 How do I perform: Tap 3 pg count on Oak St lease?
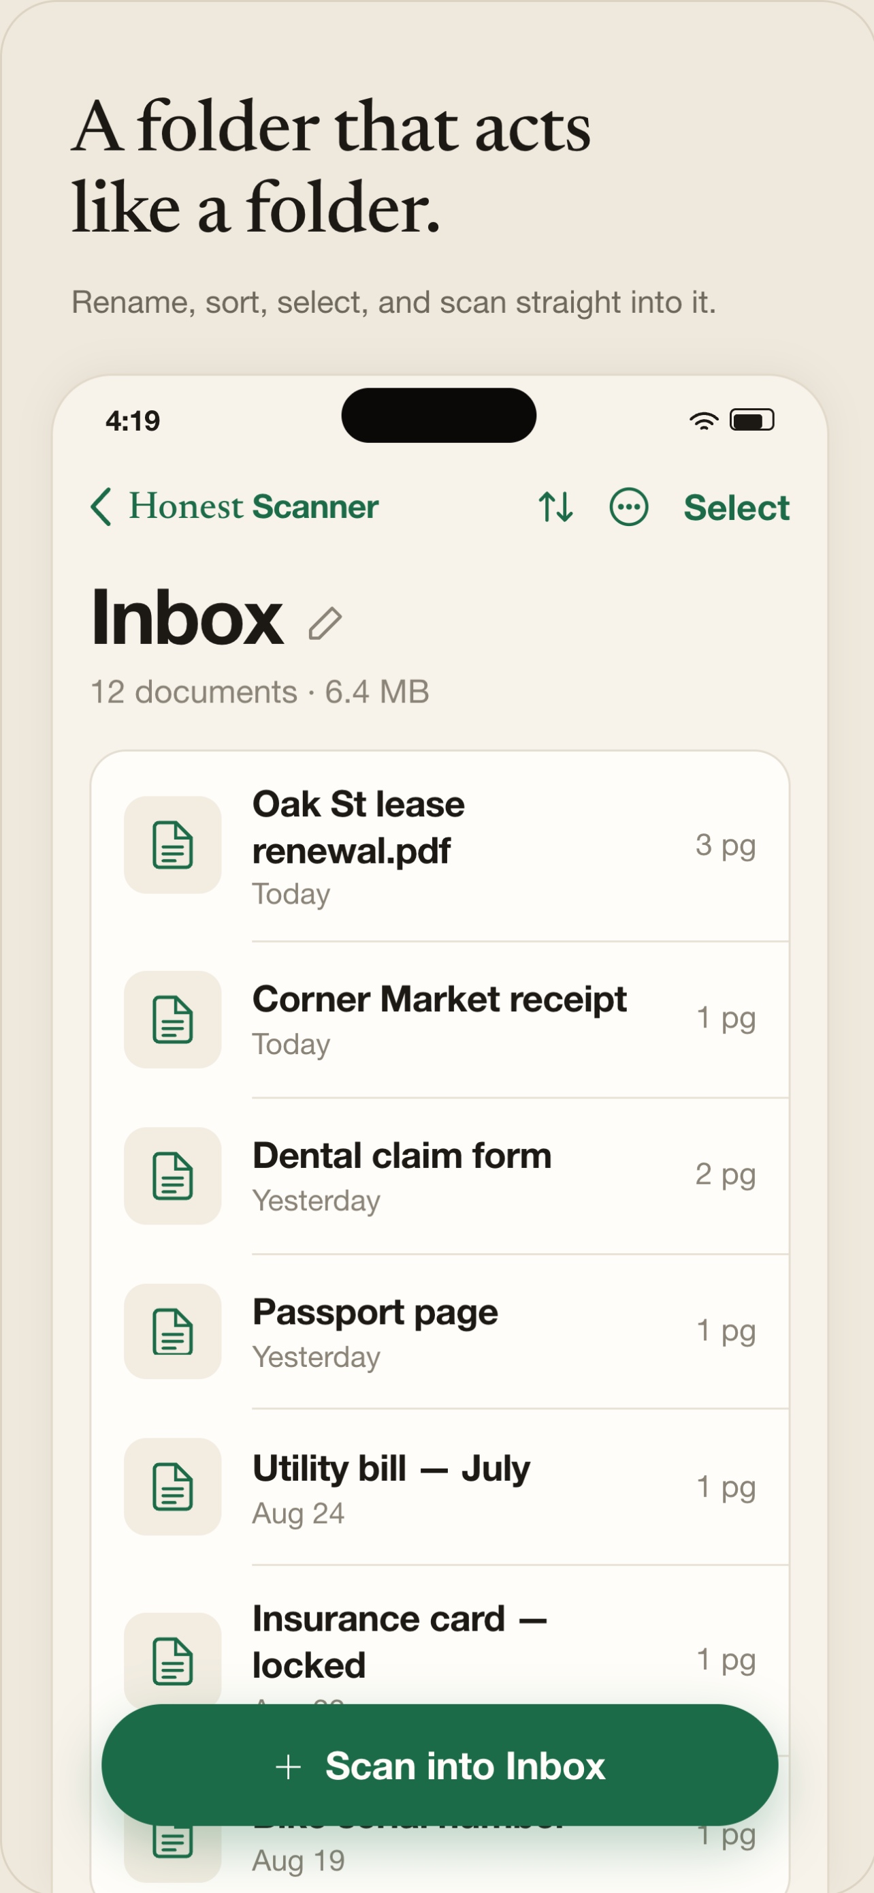tap(725, 846)
